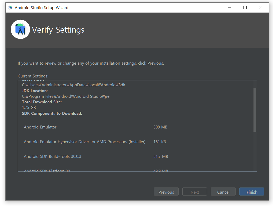Click the review installation settings instruction text
The height and width of the screenshot is (207, 273).
91,63
